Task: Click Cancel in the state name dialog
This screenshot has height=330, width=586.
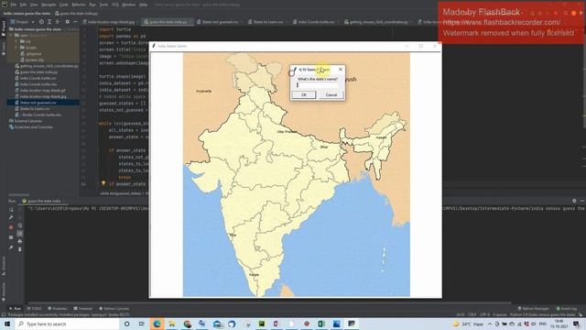Action: (x=331, y=95)
